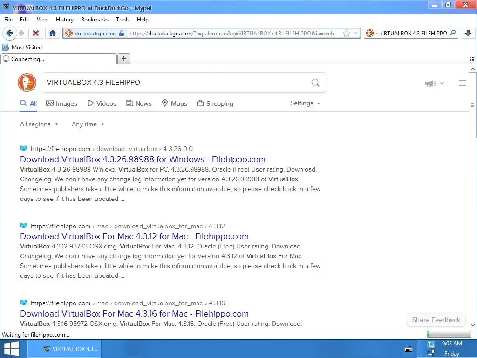Screen dimensions: 477x358
Task: Switch to Maps results
Action: [x=174, y=103]
